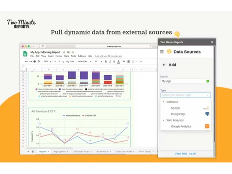Choose Google Analytics as the source type

click(x=186, y=126)
